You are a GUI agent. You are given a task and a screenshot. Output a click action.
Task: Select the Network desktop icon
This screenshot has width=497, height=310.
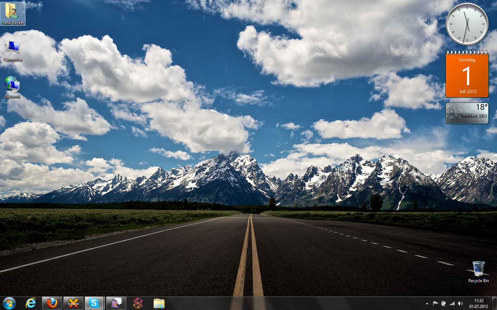(x=13, y=87)
